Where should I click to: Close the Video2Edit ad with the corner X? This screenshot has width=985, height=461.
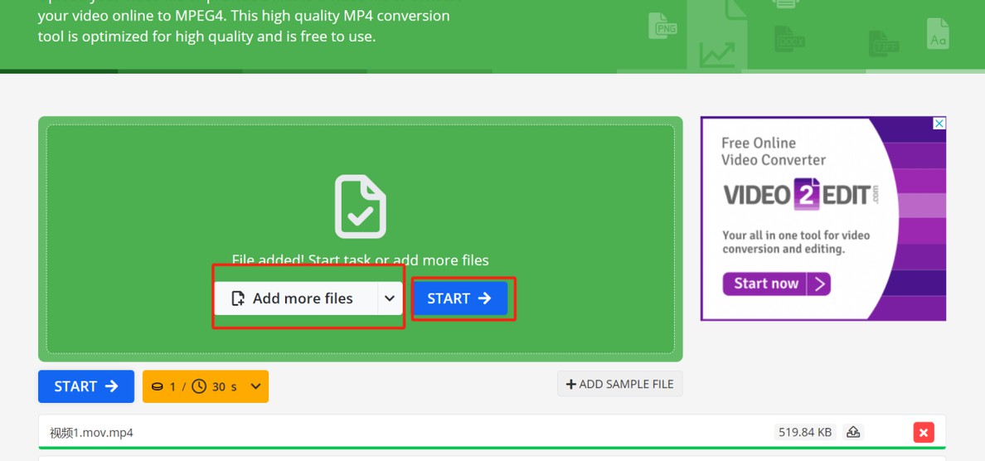939,124
